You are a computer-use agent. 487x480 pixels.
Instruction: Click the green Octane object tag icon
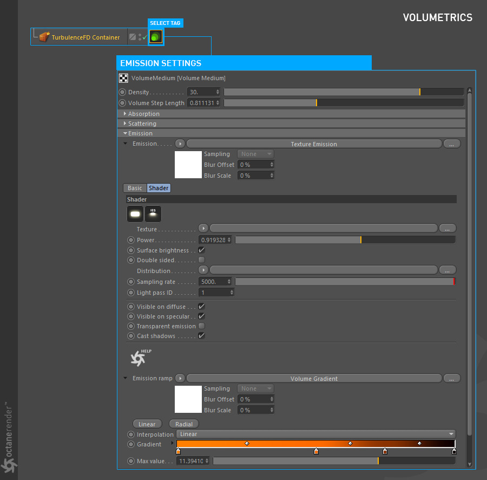[155, 37]
